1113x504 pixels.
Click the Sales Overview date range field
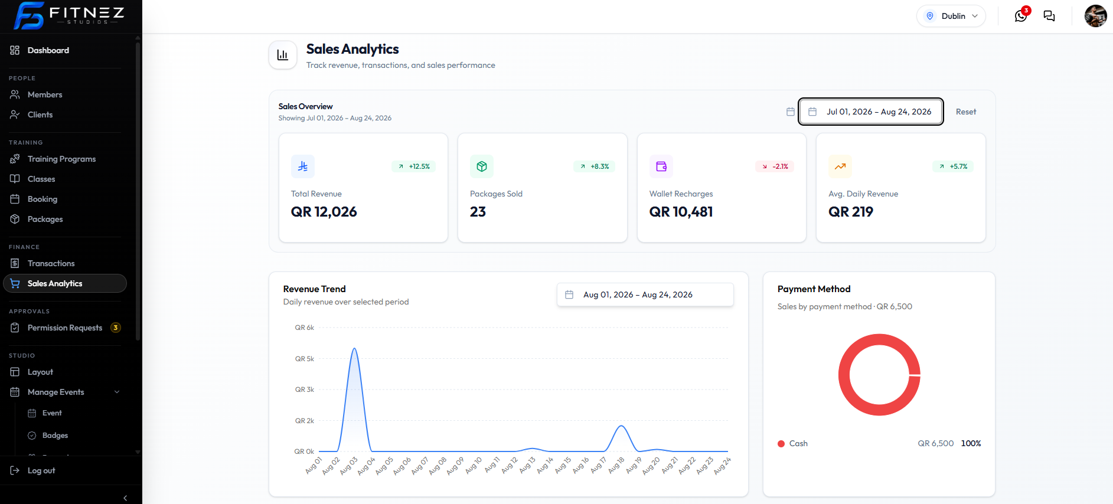[871, 112]
